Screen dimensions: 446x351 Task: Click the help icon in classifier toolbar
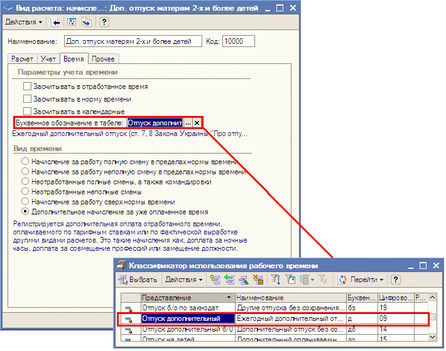point(396,279)
